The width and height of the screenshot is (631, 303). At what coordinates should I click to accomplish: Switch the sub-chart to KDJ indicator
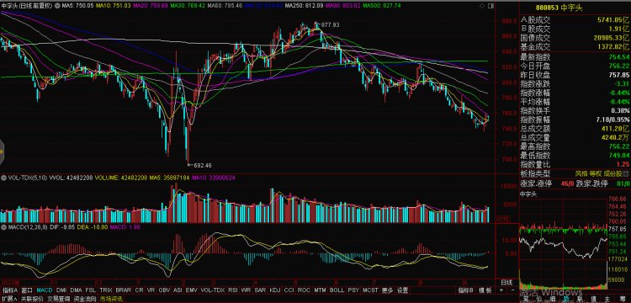click(x=275, y=290)
